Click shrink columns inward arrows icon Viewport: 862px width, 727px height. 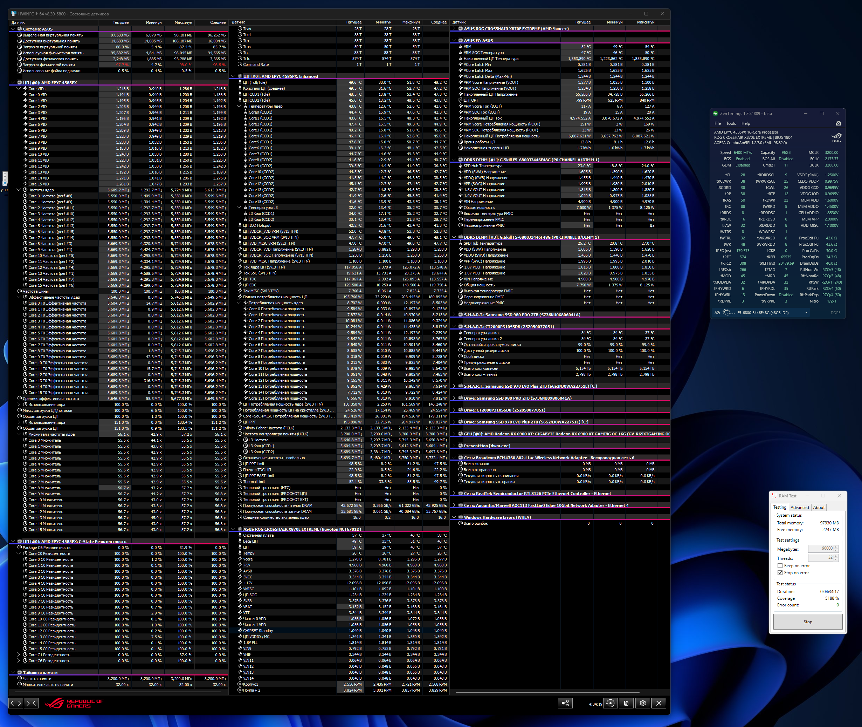(x=31, y=703)
